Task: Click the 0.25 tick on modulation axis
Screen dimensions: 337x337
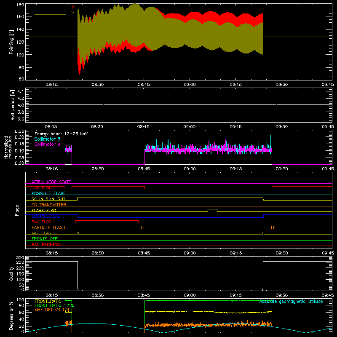Action: 19,131
